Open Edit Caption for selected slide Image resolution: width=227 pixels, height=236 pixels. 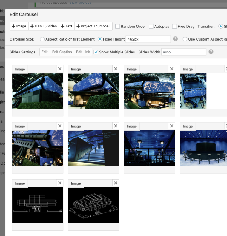pos(62,52)
